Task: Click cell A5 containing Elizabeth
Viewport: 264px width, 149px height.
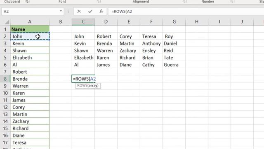Action: [30, 58]
